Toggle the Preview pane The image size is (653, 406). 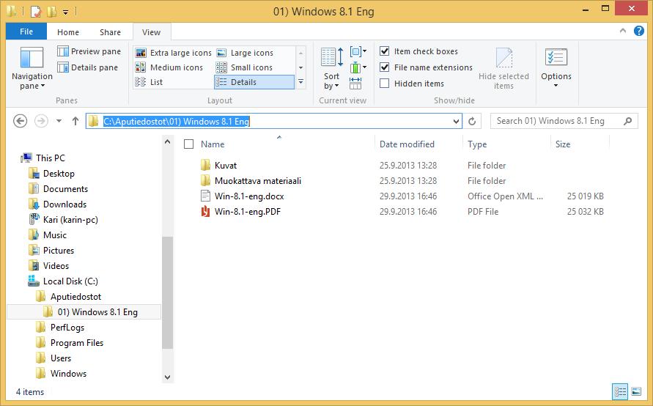click(x=89, y=51)
